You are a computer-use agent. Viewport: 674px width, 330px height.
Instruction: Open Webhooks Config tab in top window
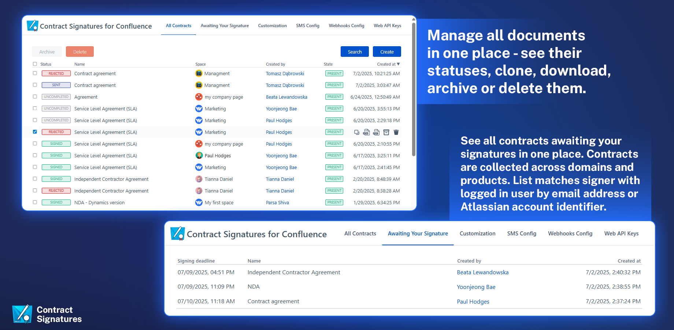pos(347,26)
